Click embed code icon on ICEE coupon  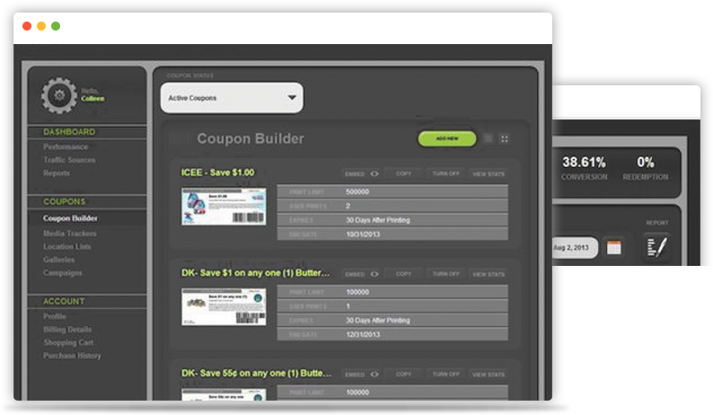click(374, 174)
